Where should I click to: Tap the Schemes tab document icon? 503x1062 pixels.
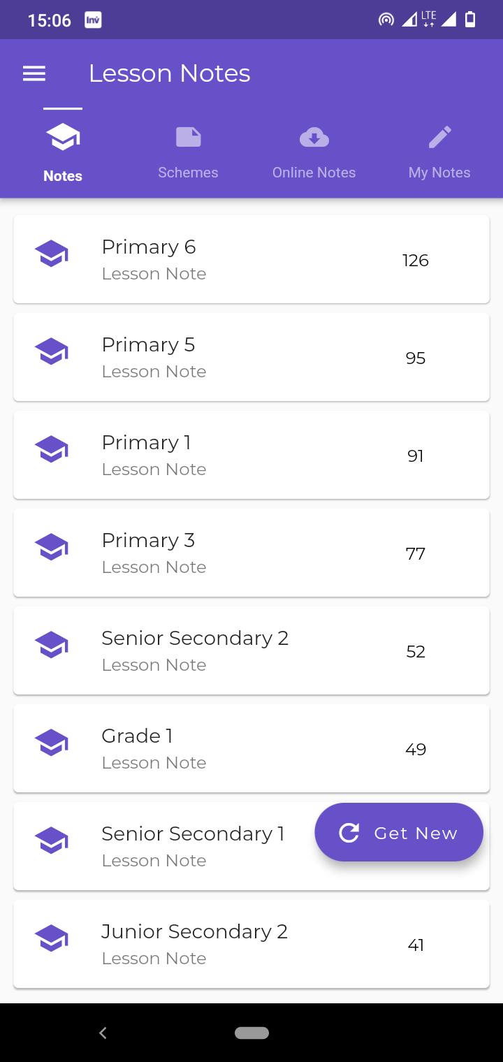pyautogui.click(x=188, y=137)
